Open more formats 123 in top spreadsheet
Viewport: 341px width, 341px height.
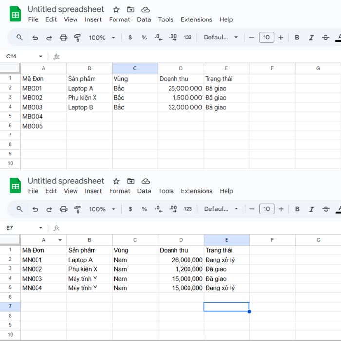click(x=188, y=38)
